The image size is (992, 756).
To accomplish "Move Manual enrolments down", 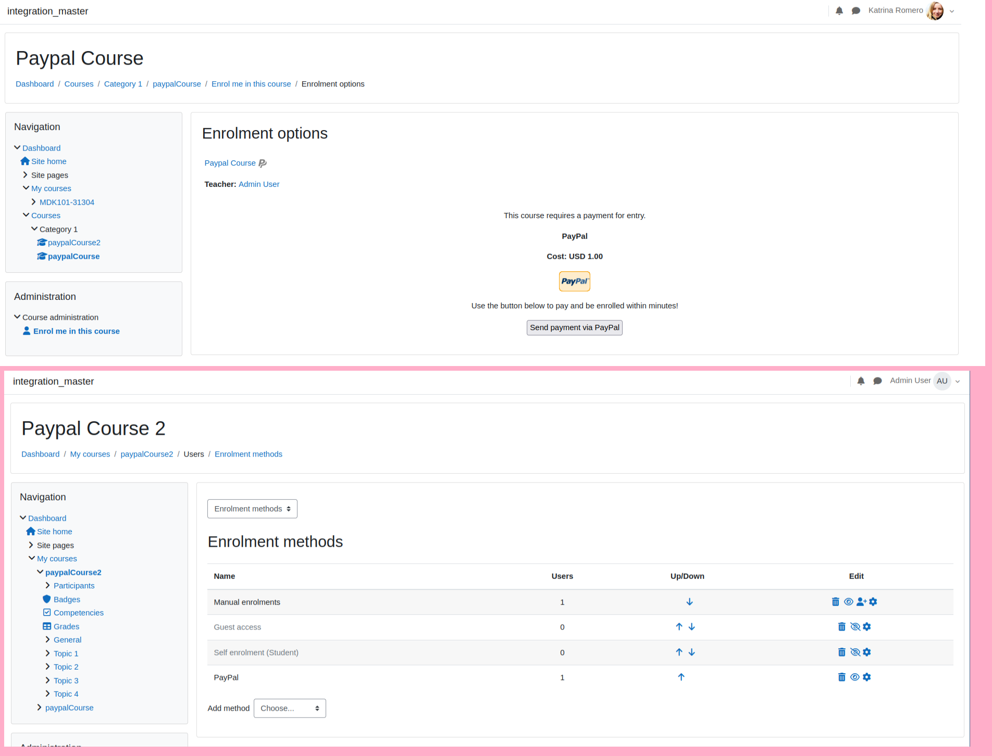I will (x=689, y=602).
